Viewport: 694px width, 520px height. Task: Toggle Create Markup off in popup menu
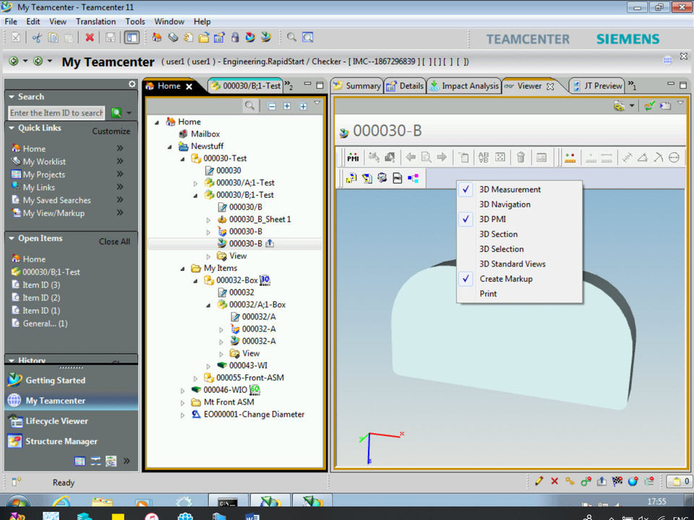[505, 279]
